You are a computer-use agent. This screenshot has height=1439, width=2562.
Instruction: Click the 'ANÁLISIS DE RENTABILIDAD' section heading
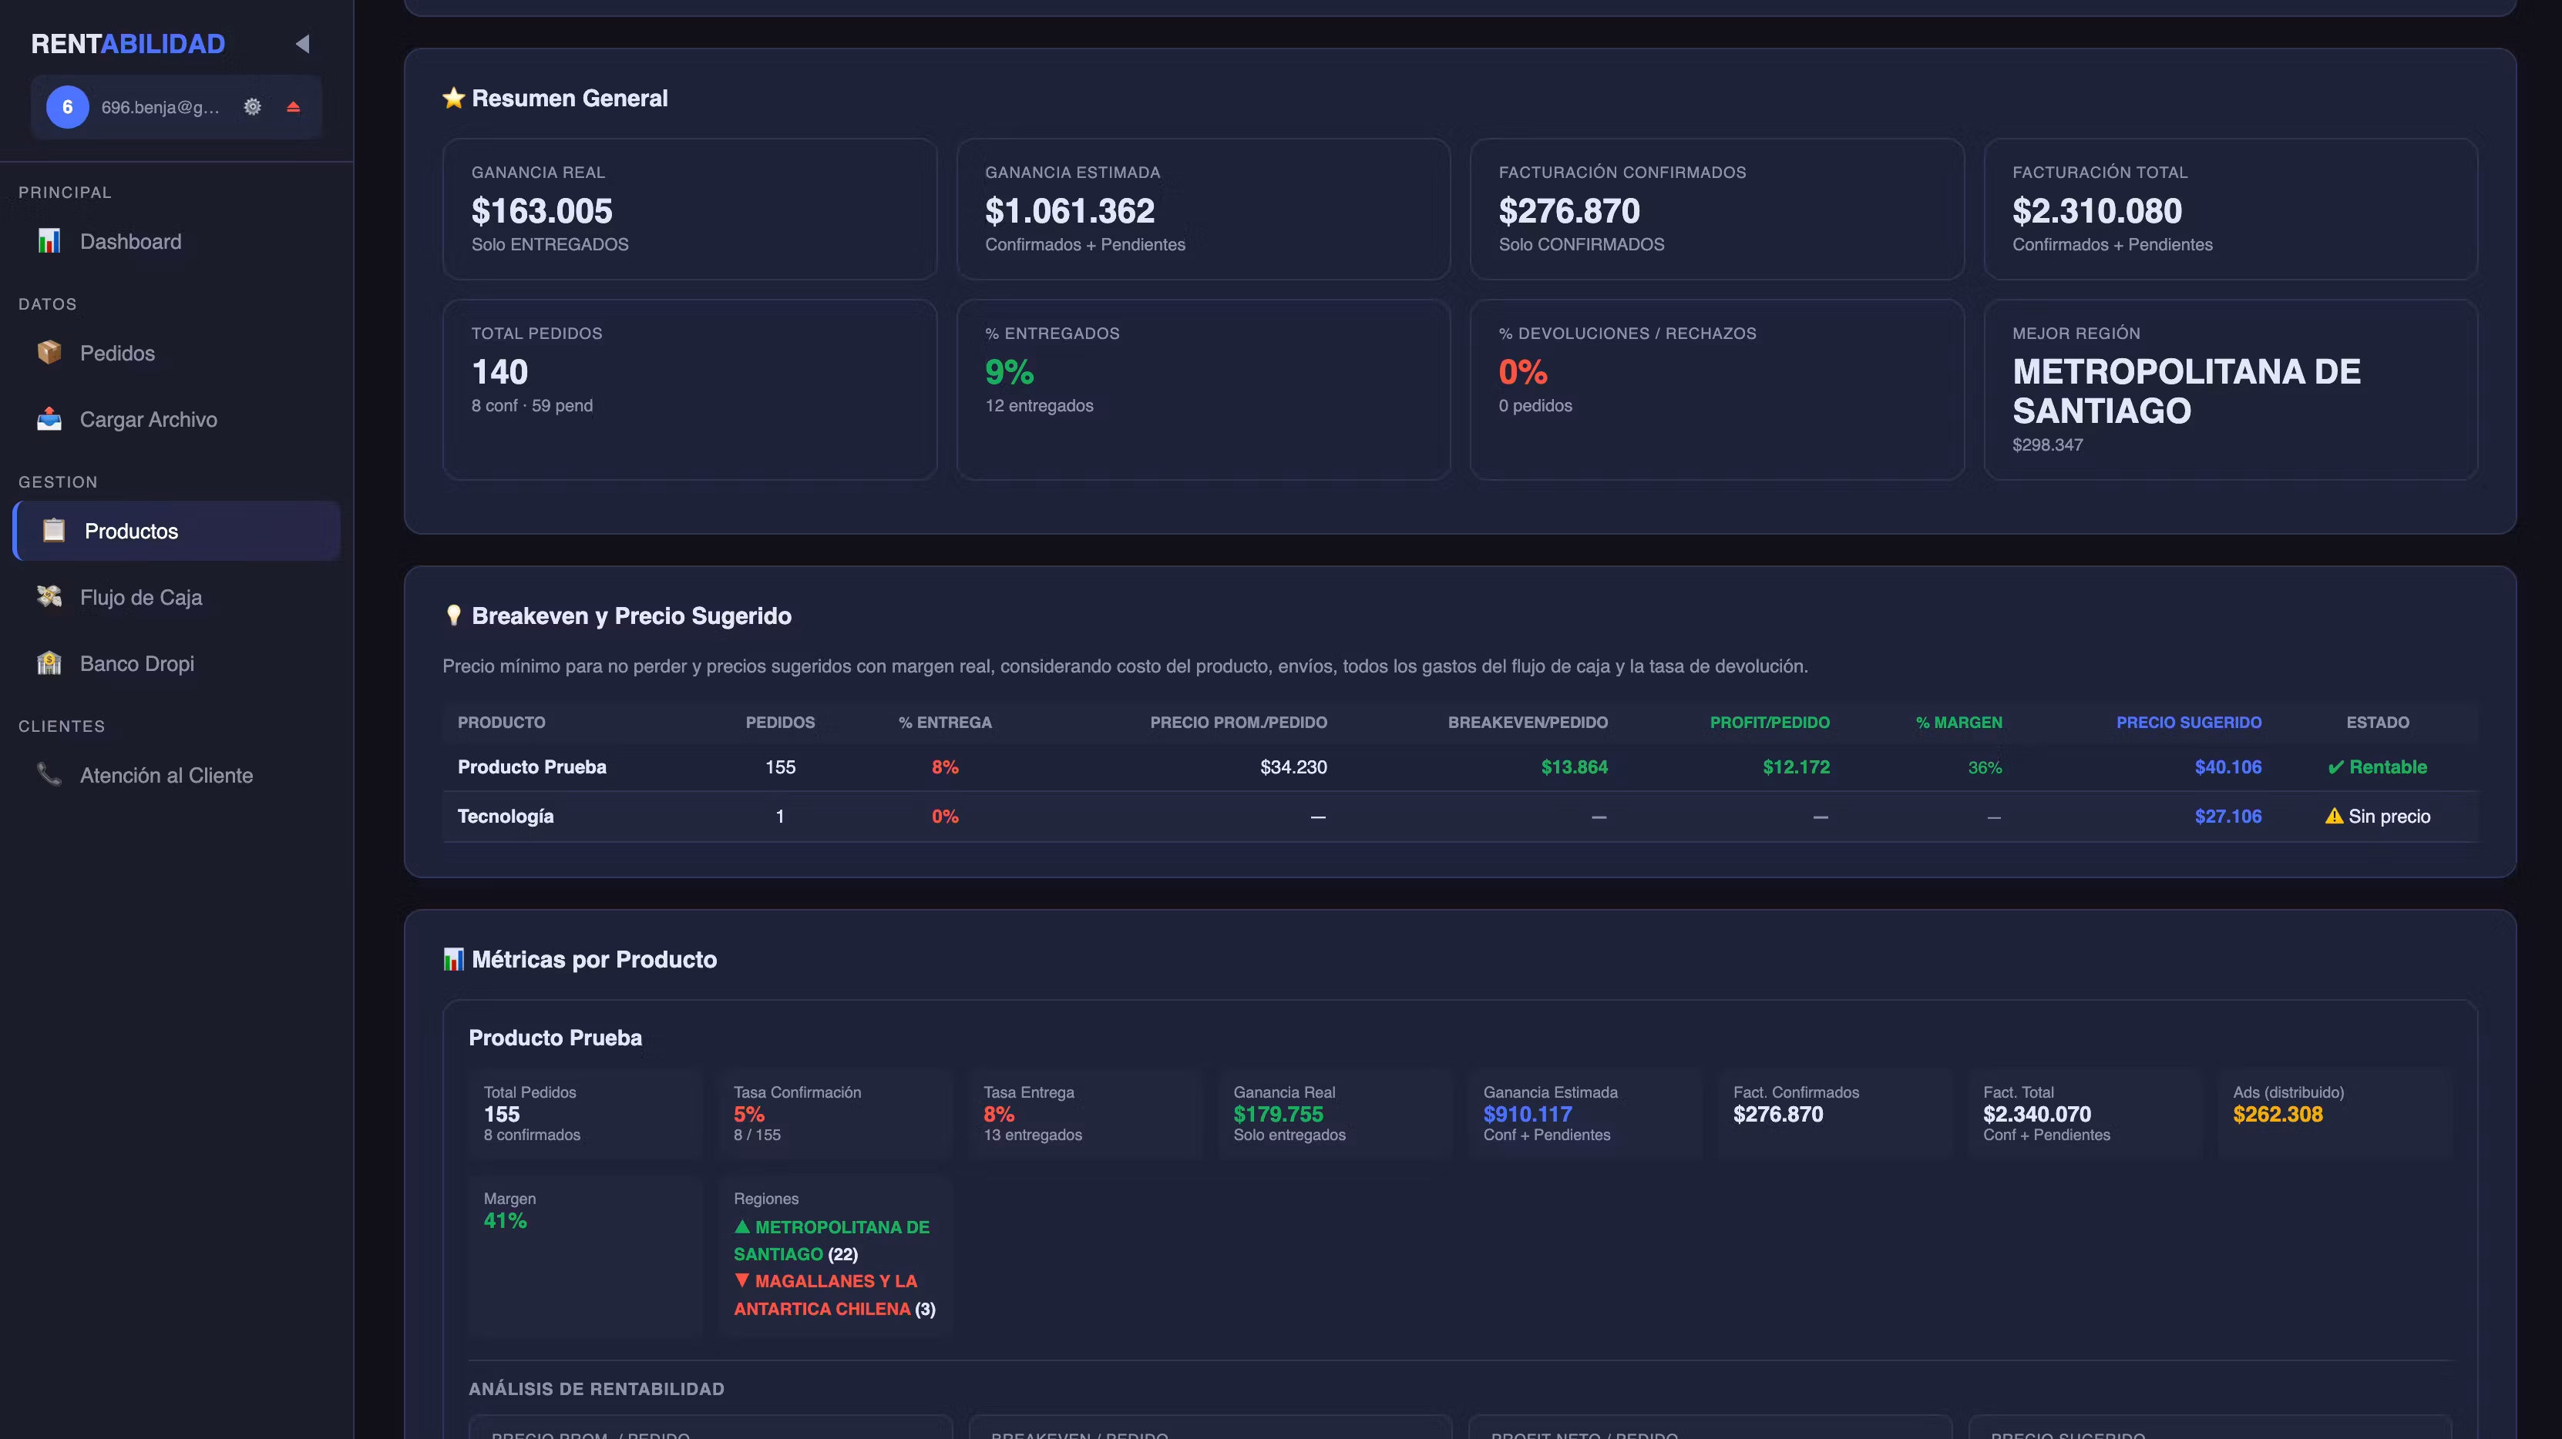coord(597,1388)
